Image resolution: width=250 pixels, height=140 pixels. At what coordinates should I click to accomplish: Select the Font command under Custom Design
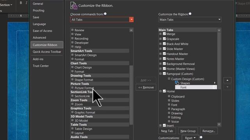[196, 87]
